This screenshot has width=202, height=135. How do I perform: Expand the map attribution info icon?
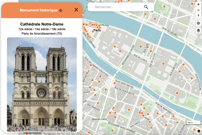pyautogui.click(x=199, y=131)
